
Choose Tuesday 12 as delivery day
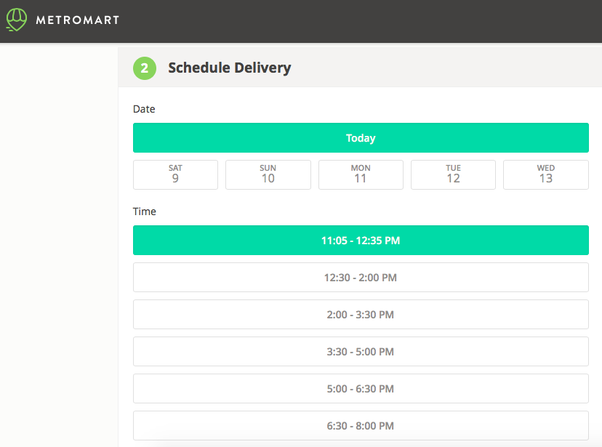coord(453,174)
